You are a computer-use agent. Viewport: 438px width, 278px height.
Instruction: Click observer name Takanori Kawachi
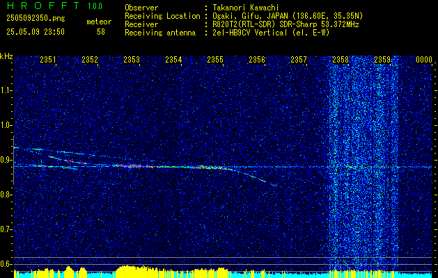pos(245,8)
